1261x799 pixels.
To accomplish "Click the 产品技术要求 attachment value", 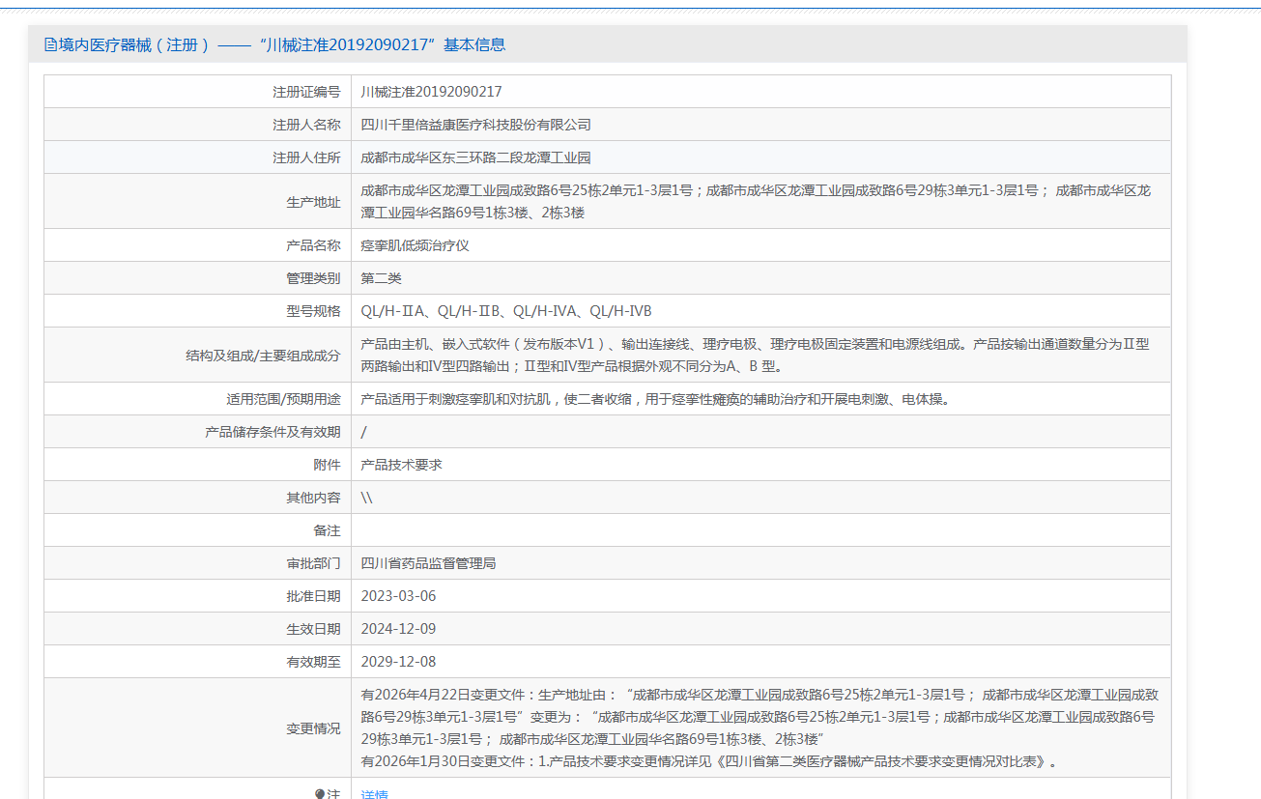I will [x=401, y=465].
